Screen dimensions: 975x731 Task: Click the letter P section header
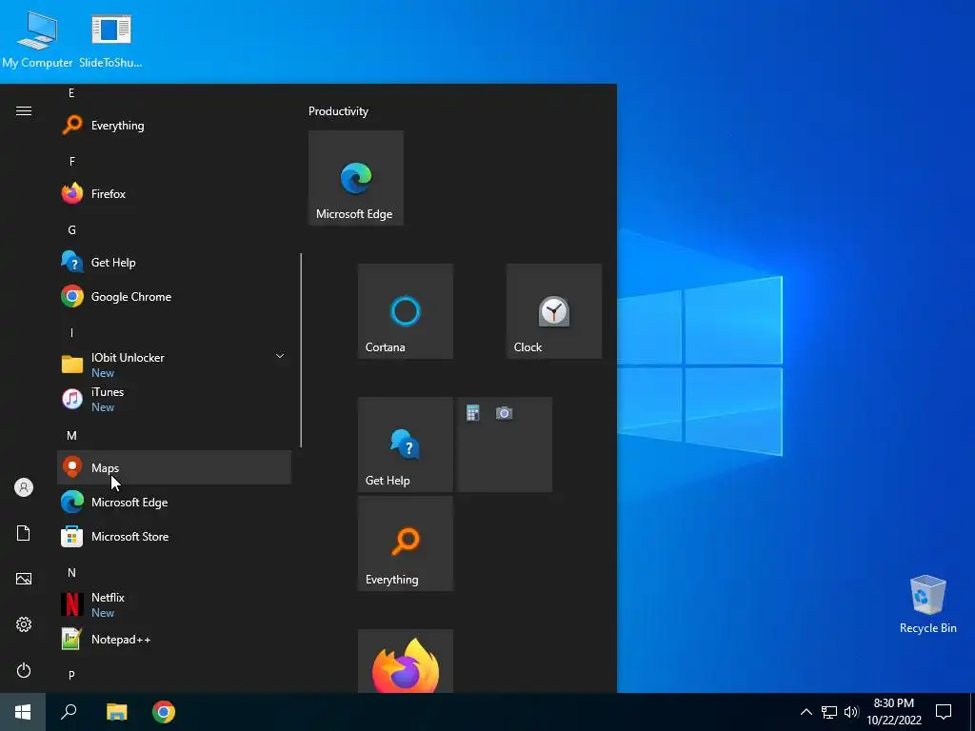[71, 675]
